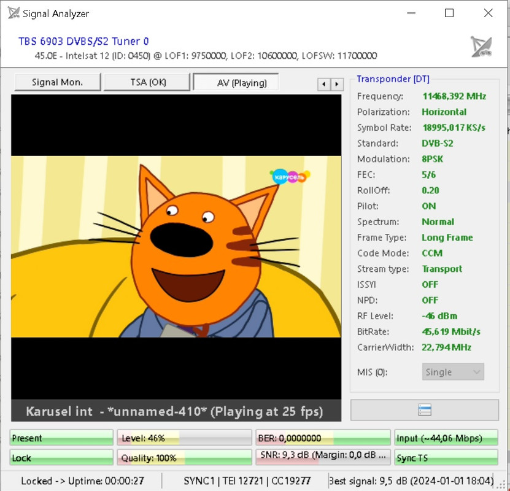
Task: Click the Locked Uptime 00:00:27 status
Action: pos(82,481)
